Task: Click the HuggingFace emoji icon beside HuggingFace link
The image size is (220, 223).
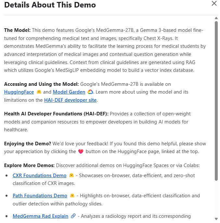Action: click(39, 92)
